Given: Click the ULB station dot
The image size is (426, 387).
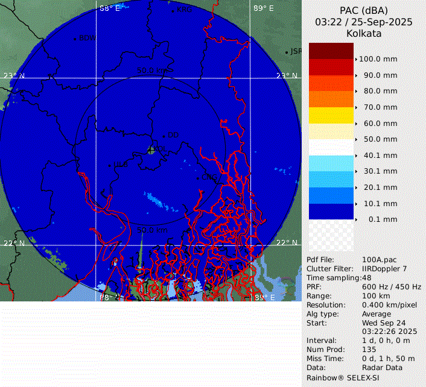Looking at the screenshot, I should pyautogui.click(x=109, y=166).
